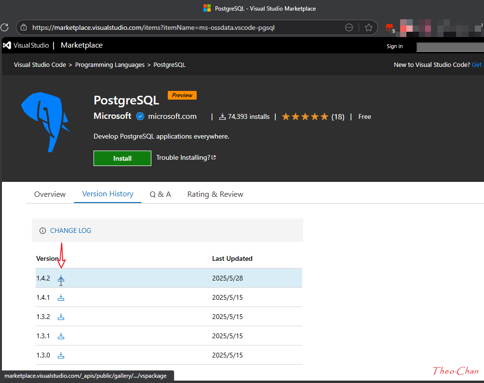Open the Overview tab

(50, 194)
